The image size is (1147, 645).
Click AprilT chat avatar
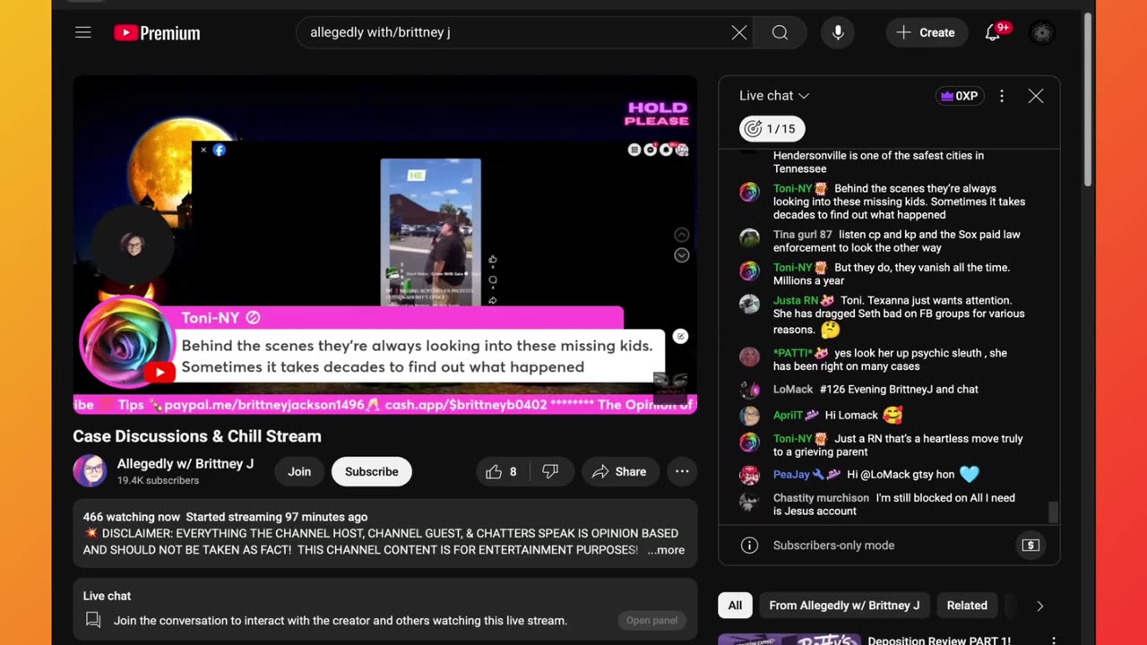coord(749,416)
